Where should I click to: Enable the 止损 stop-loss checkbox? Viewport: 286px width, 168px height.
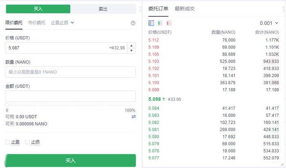(28, 142)
